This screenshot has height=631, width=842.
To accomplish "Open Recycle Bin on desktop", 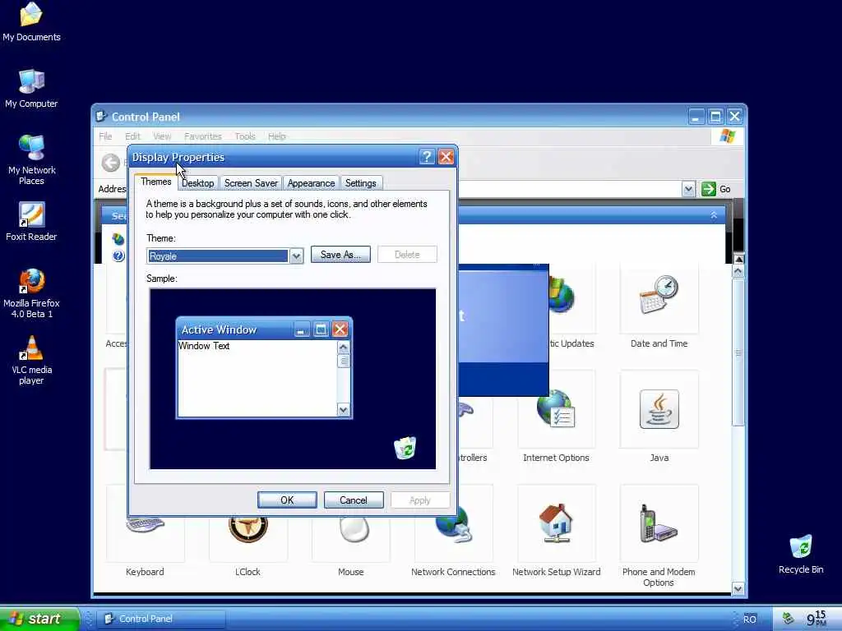I will point(801,555).
